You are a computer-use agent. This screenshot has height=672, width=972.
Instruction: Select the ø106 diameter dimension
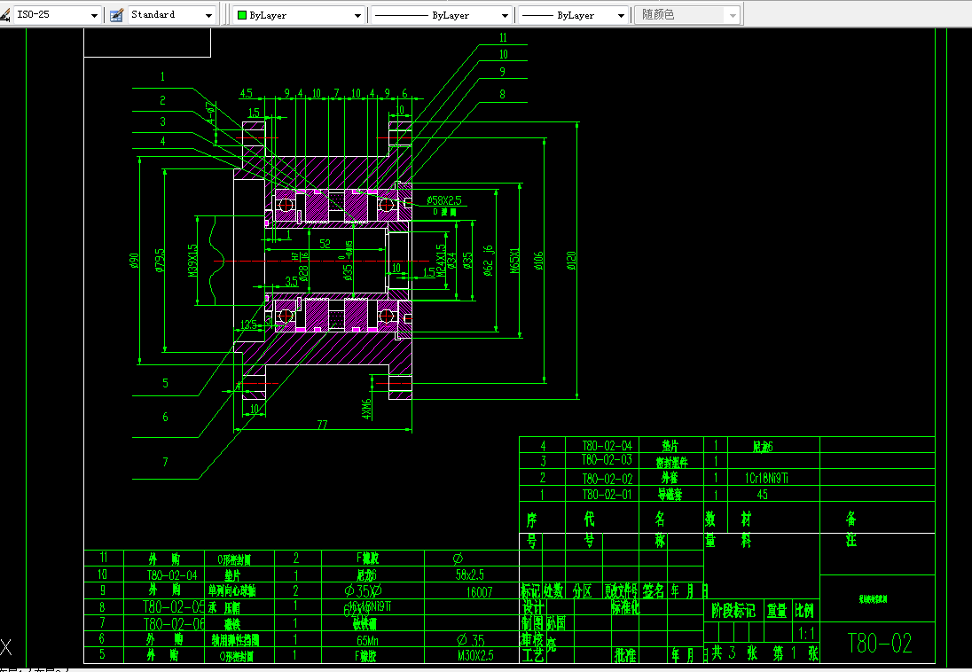(x=538, y=261)
